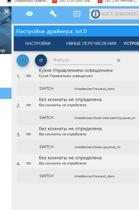The height and width of the screenshot is (210, 139).
Task: Click linkeddevices.0.house.all_doors under device 1
Action: [94, 89]
